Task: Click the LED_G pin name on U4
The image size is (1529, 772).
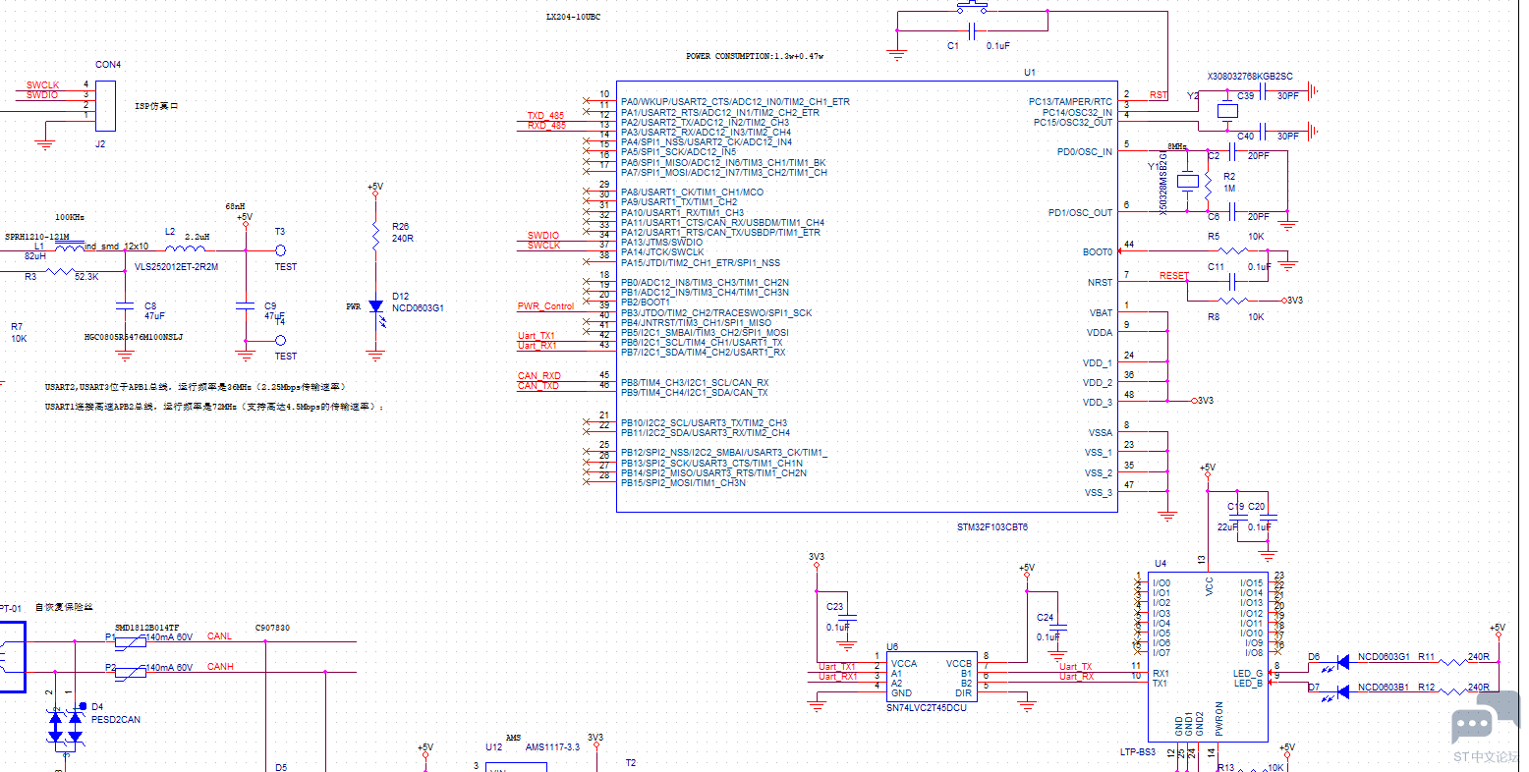Action: (1248, 673)
